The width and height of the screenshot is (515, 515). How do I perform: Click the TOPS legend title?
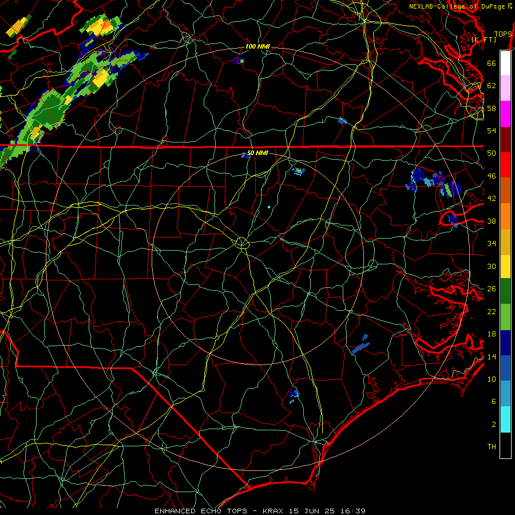coord(503,34)
